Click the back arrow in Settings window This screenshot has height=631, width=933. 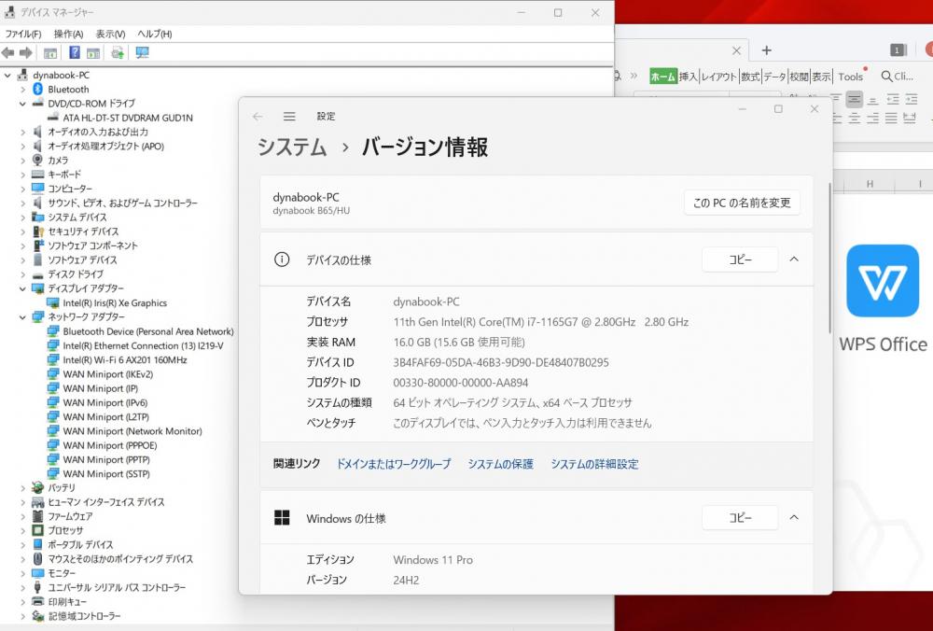[x=258, y=117]
